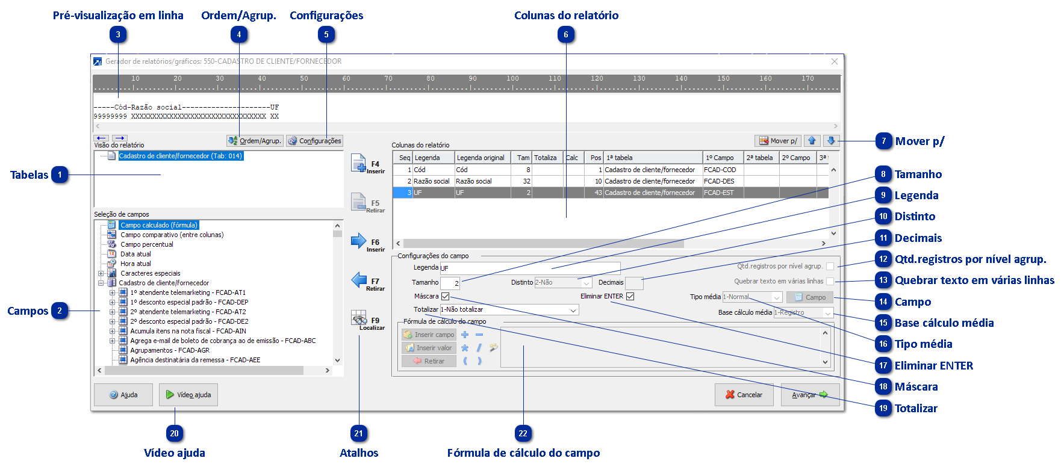The height and width of the screenshot is (470, 1064).
Task: Click the plus operator in formula panel
Action: [465, 335]
